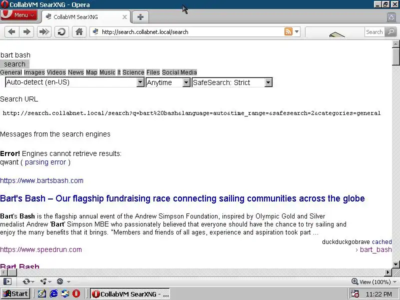Click the magnifier search button in Opera toolbar

(390, 32)
